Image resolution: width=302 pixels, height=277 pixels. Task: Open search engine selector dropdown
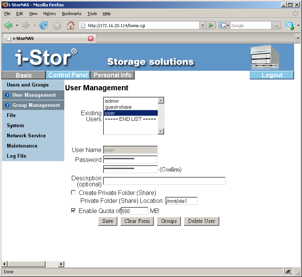tap(228, 25)
